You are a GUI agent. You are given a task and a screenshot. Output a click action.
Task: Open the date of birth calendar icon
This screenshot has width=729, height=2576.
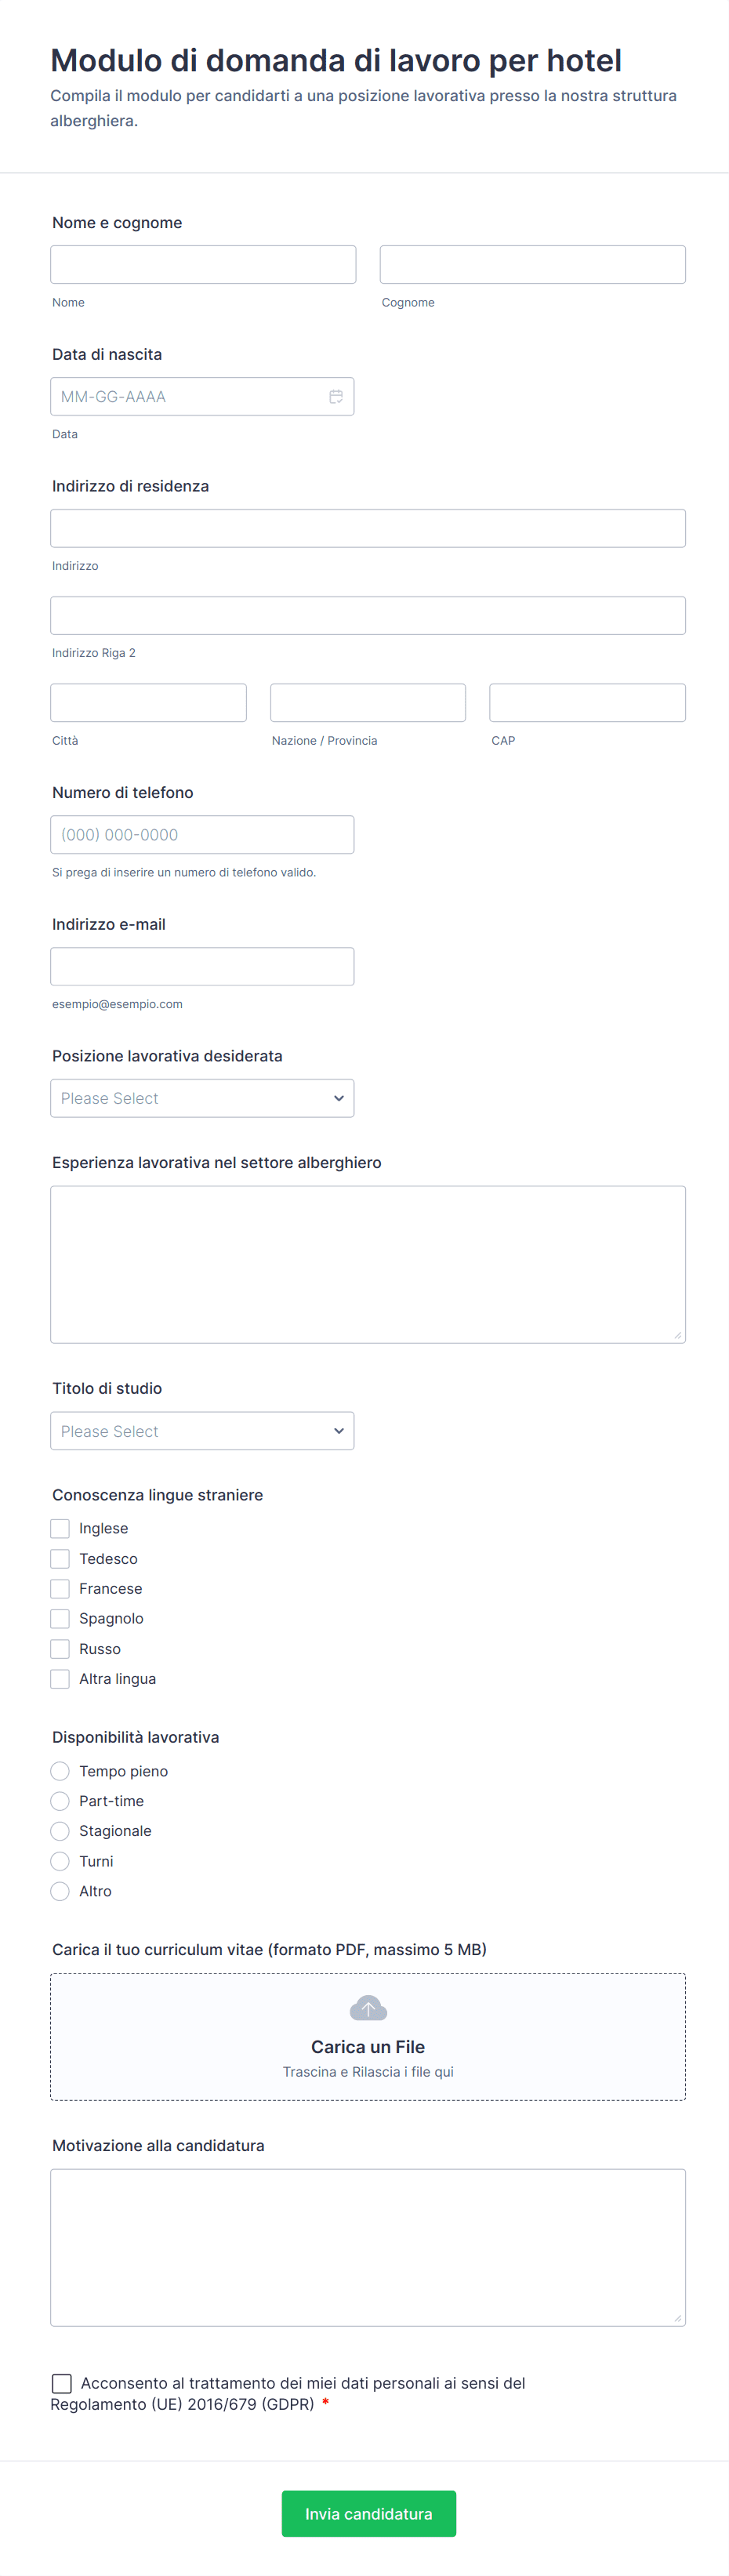click(336, 397)
